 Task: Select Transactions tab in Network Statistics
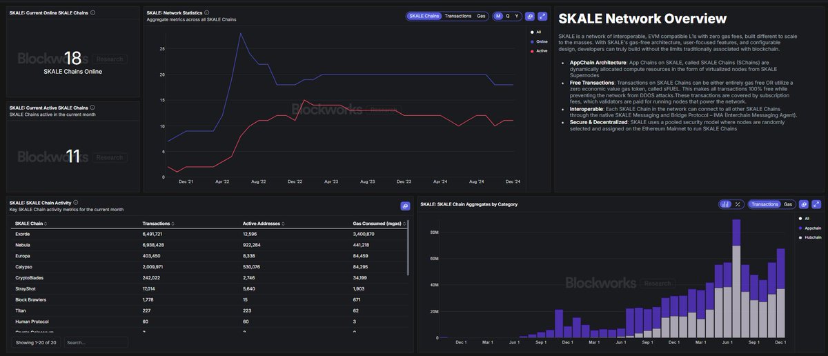(x=458, y=16)
